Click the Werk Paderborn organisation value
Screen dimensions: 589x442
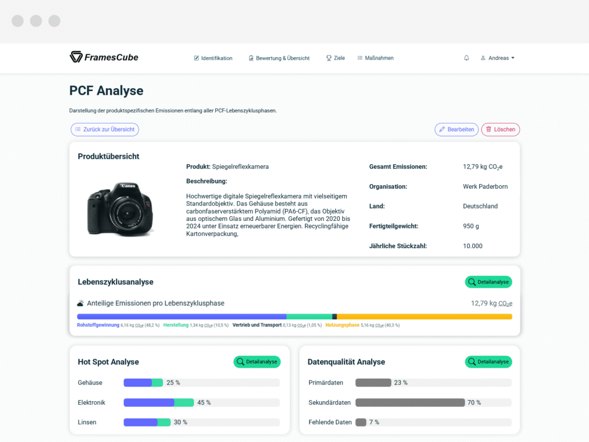click(x=485, y=186)
